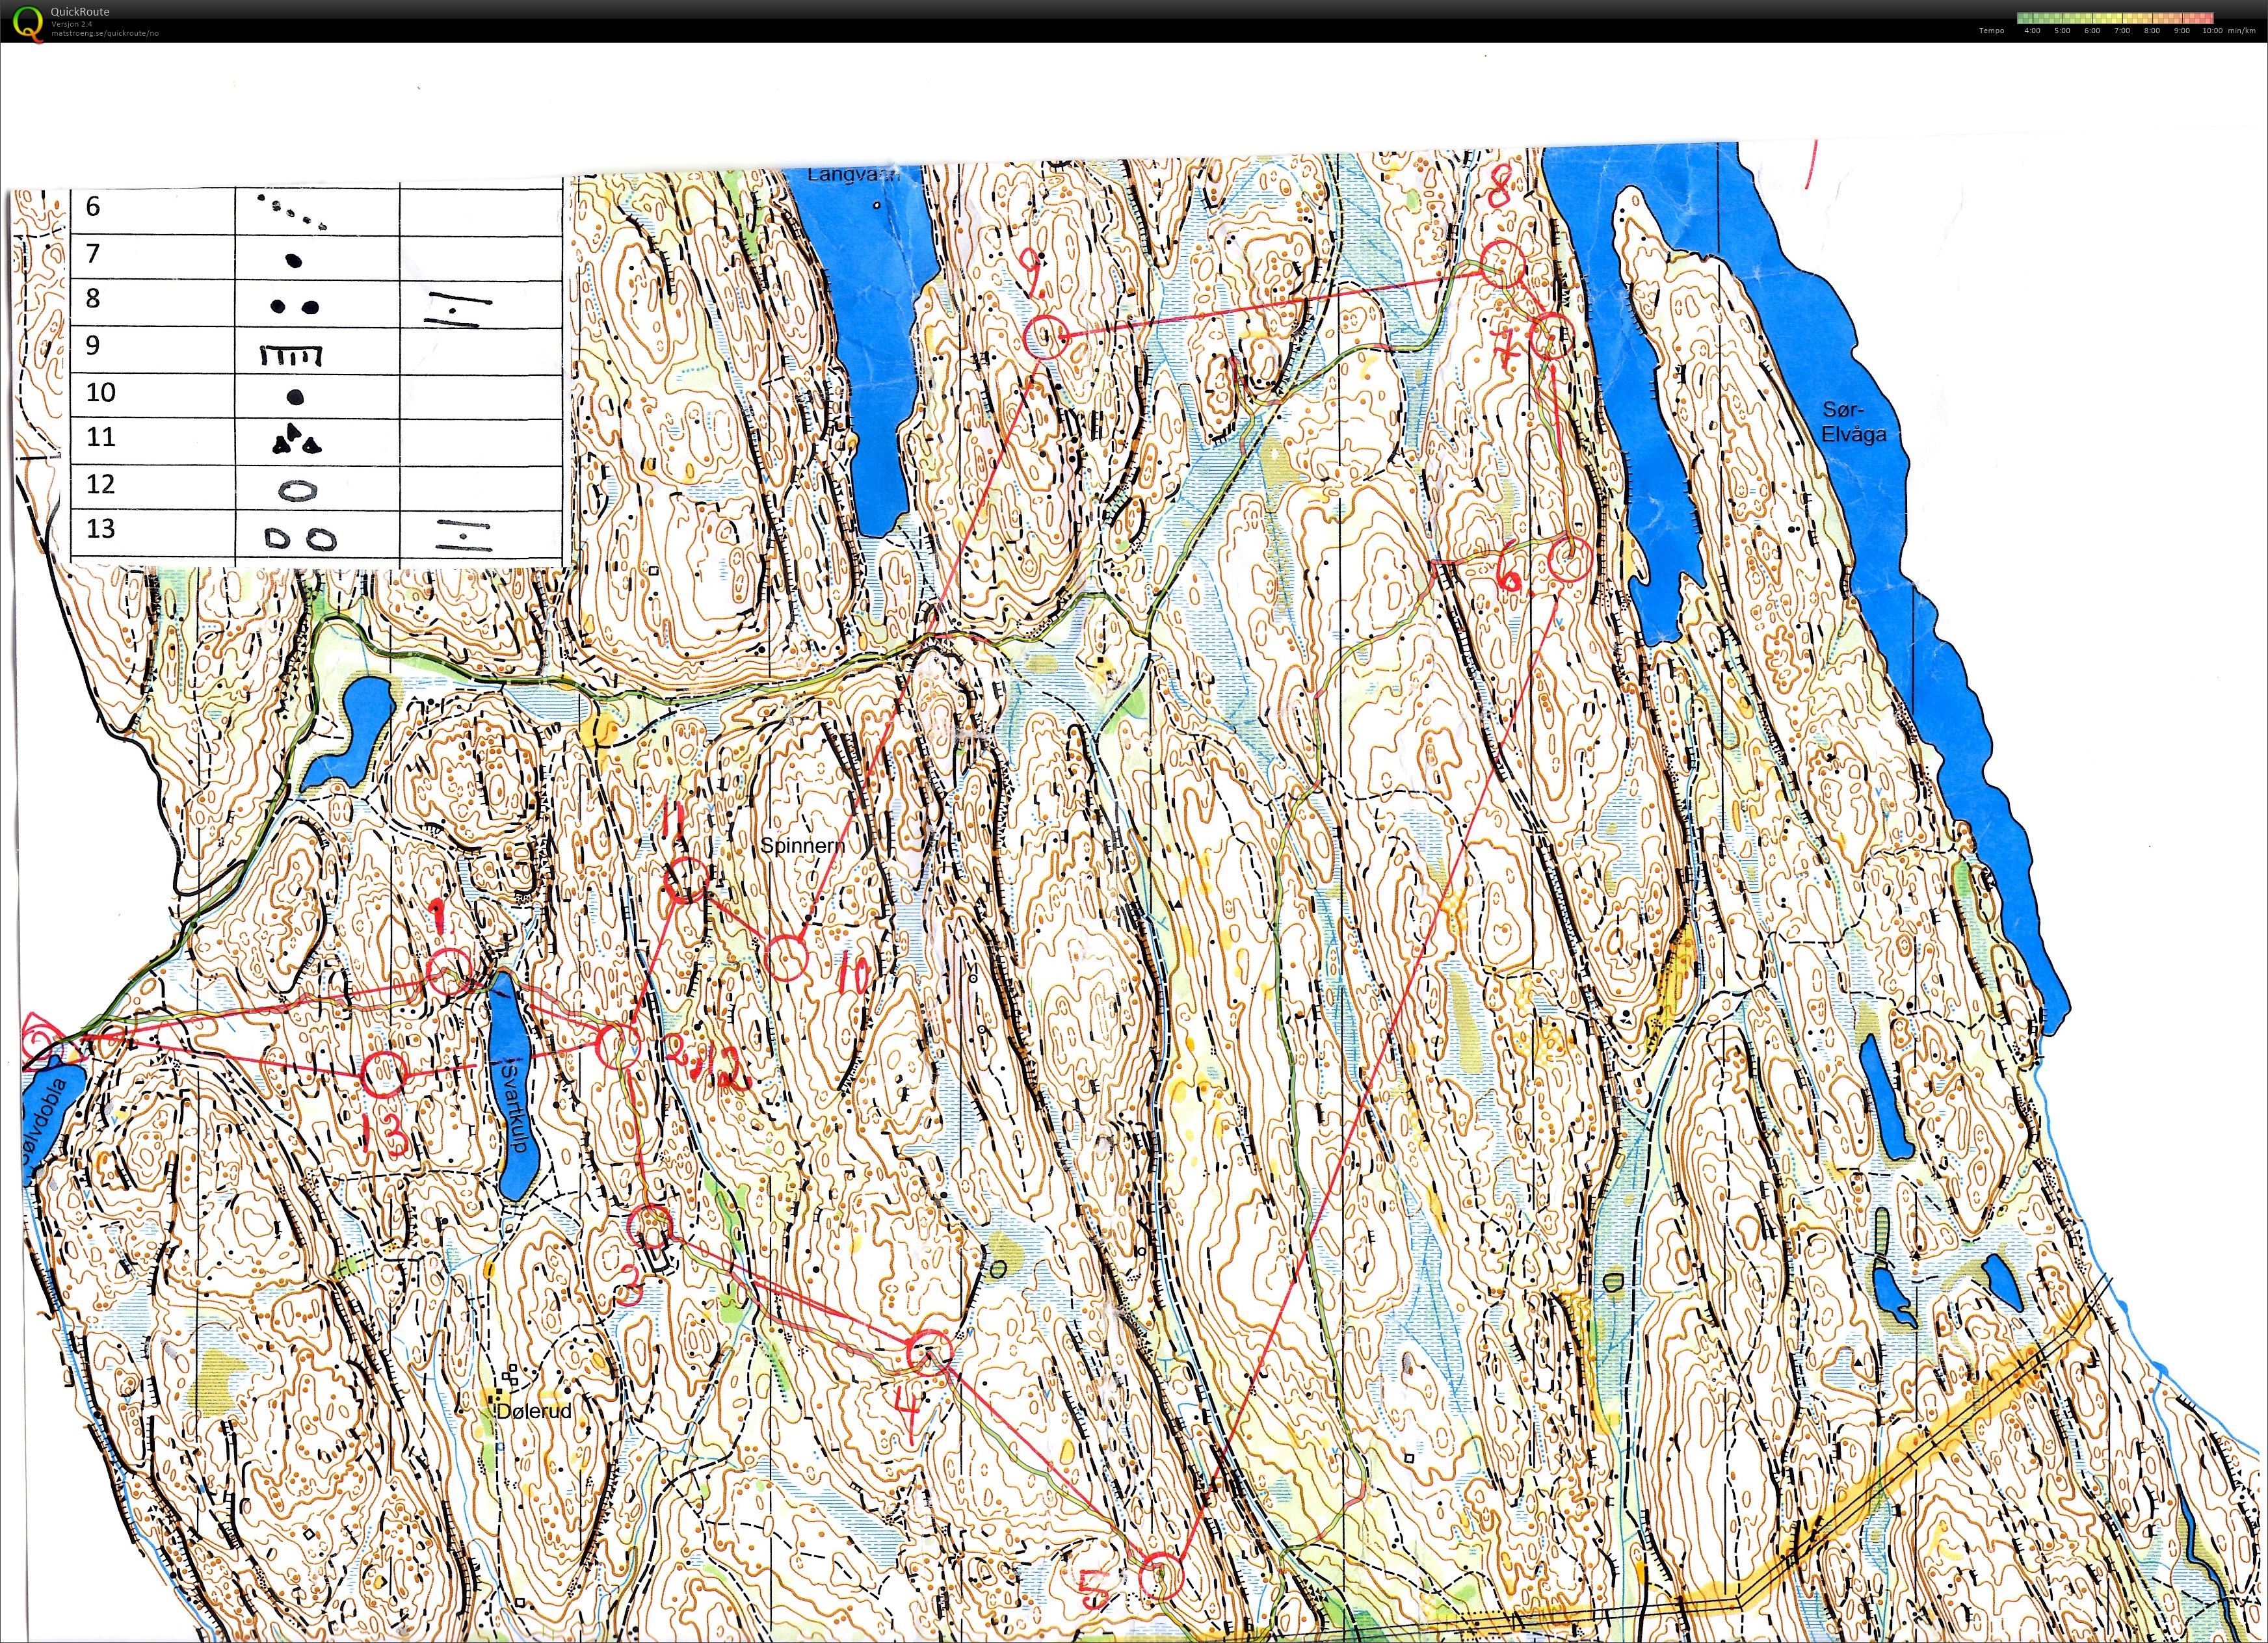Click row number 7 in control table
This screenshot has width=2268, height=1643.
93,253
